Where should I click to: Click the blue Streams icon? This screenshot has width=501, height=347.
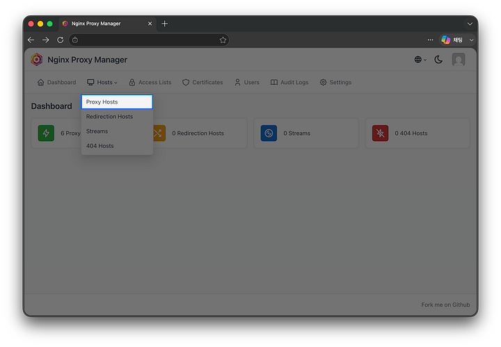click(x=269, y=133)
